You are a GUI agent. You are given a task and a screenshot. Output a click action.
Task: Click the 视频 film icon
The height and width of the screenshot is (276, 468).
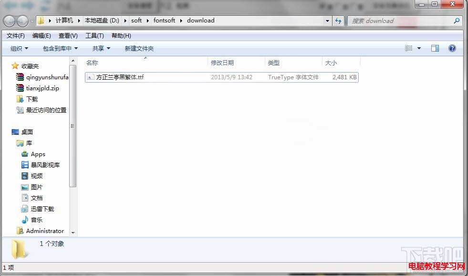(x=25, y=176)
